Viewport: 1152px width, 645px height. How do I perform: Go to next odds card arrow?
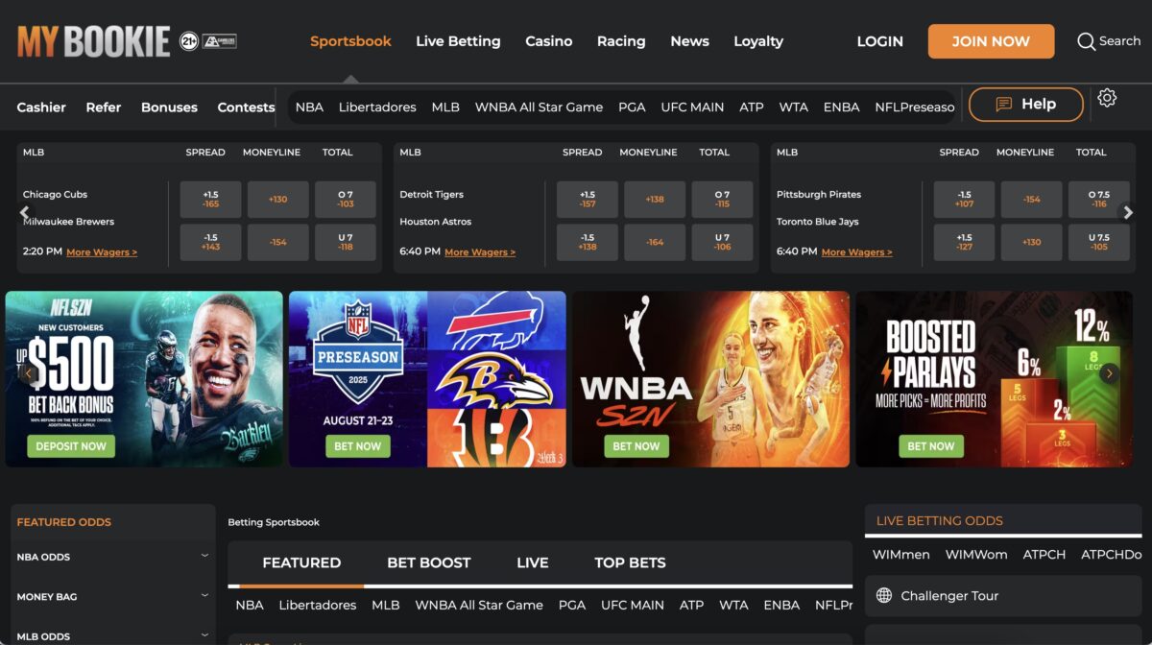pos(1128,213)
